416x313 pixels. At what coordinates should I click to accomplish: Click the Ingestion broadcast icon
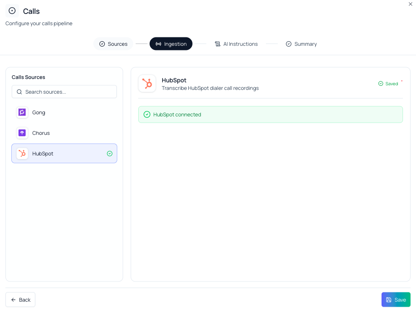tap(158, 44)
